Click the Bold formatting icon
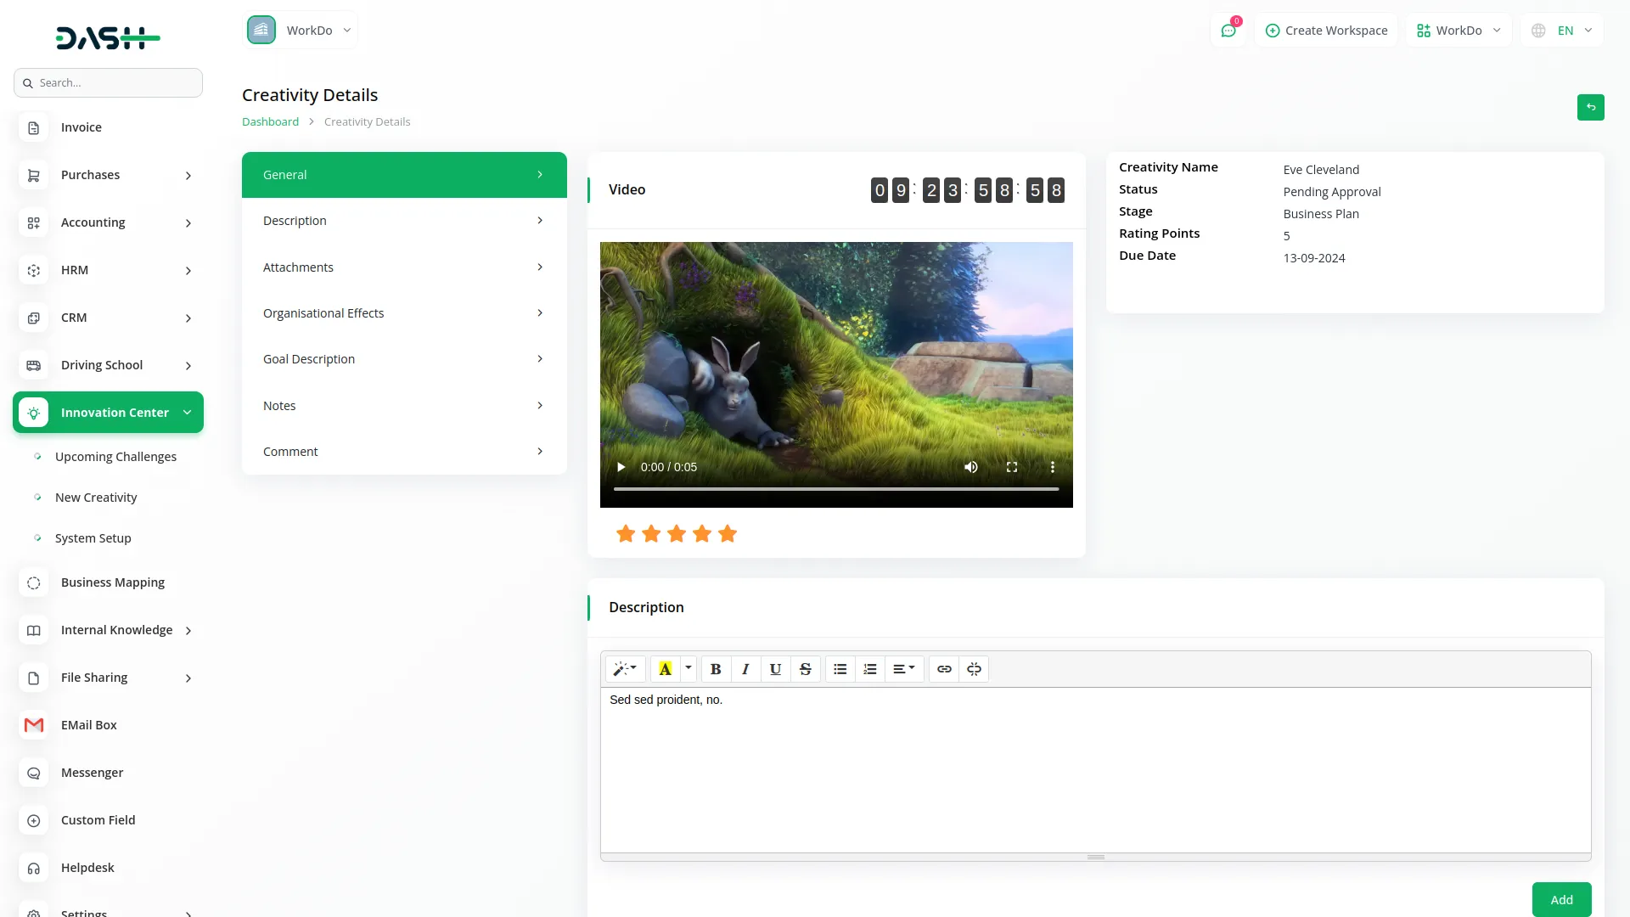 click(716, 669)
